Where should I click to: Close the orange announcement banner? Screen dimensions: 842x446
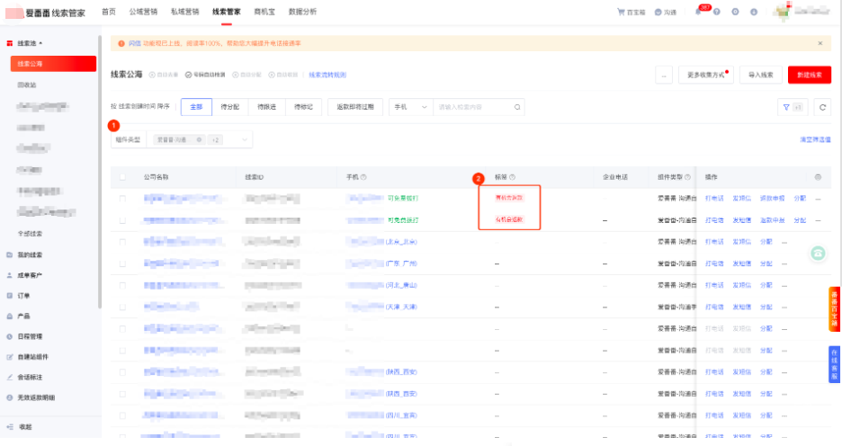pyautogui.click(x=820, y=43)
